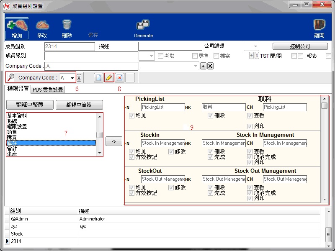
Task: Click the new blank page icon
Action: coord(98,77)
